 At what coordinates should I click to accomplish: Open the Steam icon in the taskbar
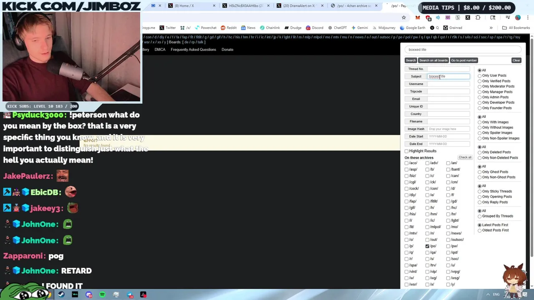61,295
